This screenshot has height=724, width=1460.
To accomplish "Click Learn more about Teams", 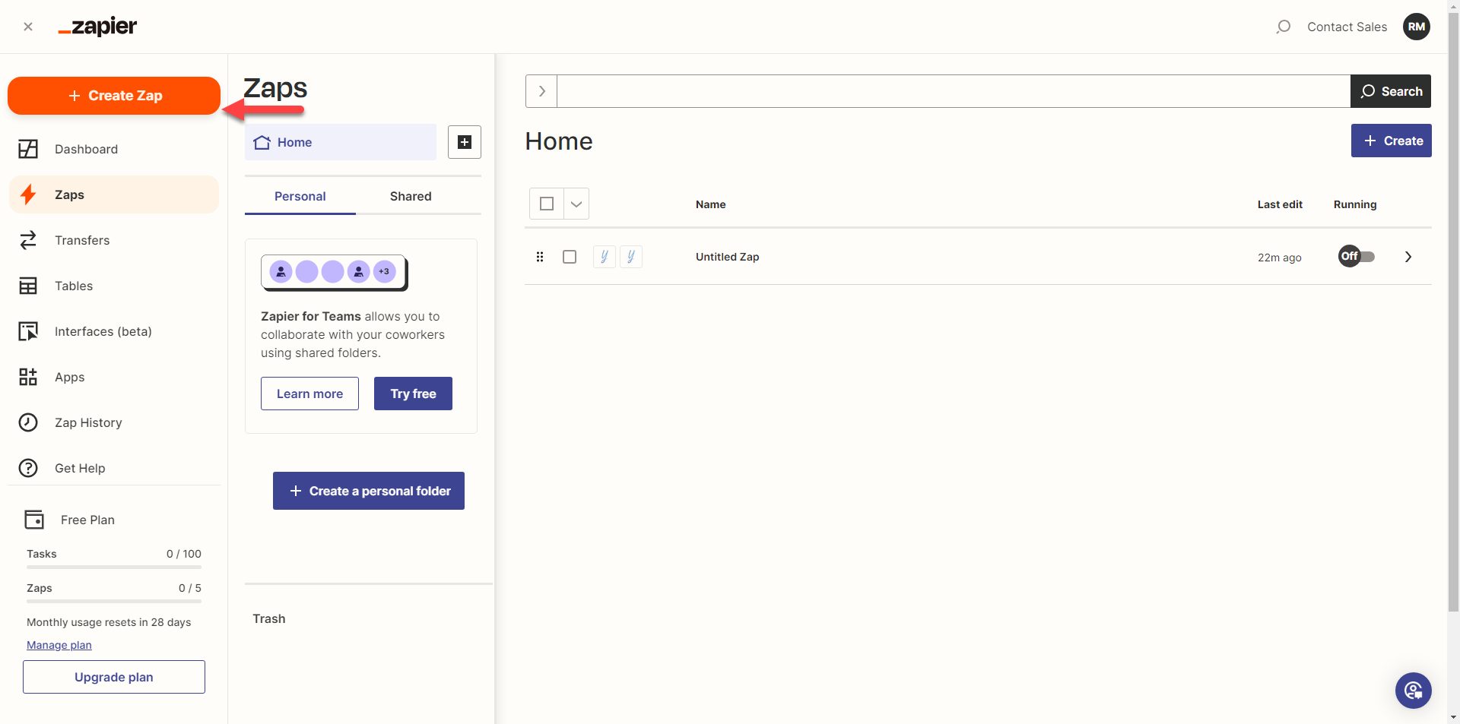I will click(309, 394).
